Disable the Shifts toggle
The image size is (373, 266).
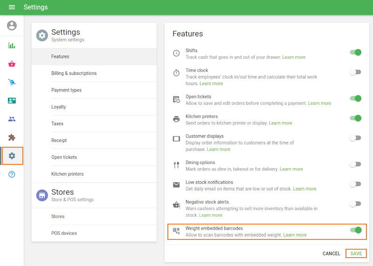(356, 53)
